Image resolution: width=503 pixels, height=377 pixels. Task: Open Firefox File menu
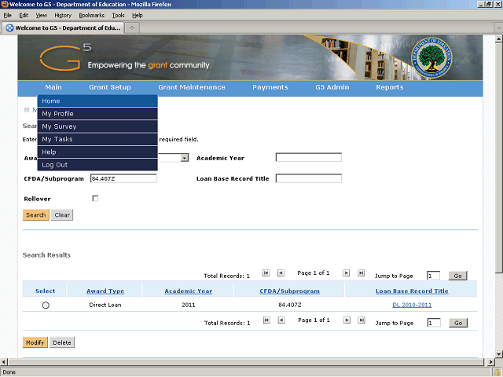7,16
